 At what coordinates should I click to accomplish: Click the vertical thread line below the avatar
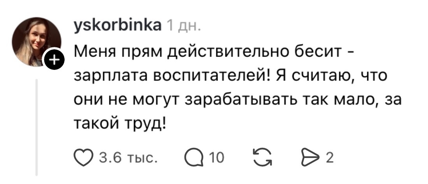point(36,127)
